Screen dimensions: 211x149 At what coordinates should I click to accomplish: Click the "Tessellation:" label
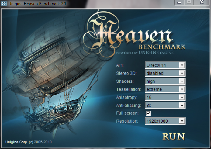point(129,89)
